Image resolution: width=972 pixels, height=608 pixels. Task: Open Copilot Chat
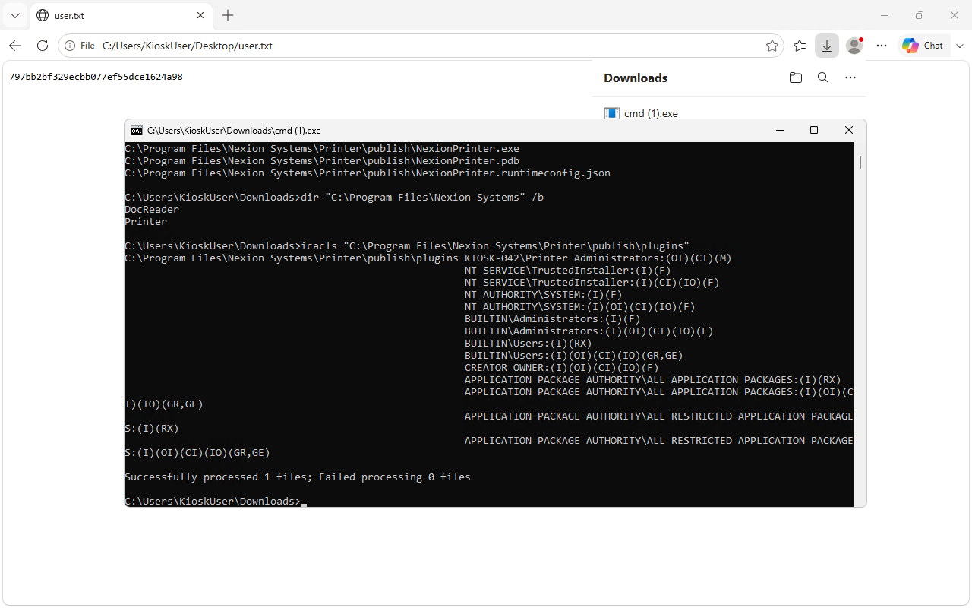pos(923,46)
